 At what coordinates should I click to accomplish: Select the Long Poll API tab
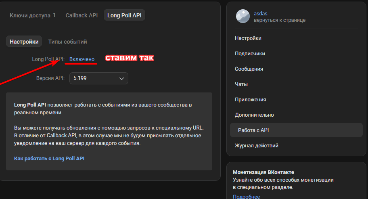coord(124,15)
